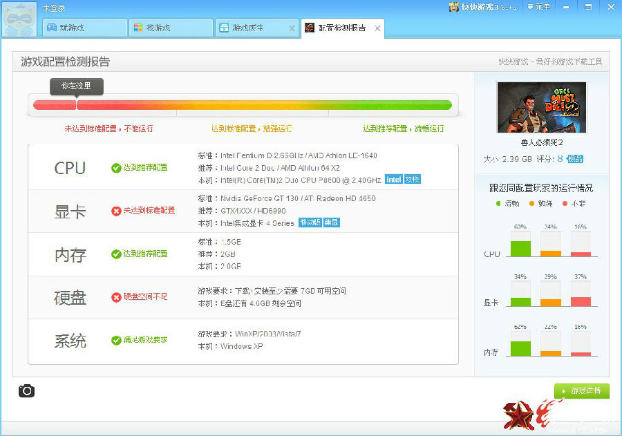Click the red-to-green configuration rating bar
The width and height of the screenshot is (622, 436).
(243, 105)
